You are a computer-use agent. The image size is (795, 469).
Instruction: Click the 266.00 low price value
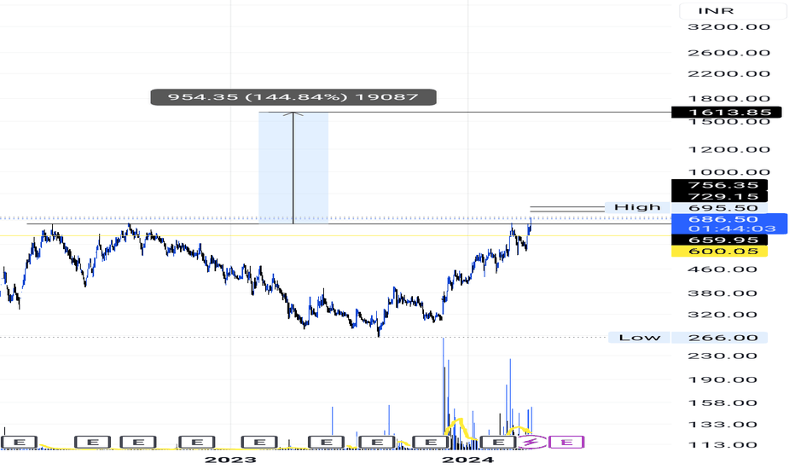(719, 338)
